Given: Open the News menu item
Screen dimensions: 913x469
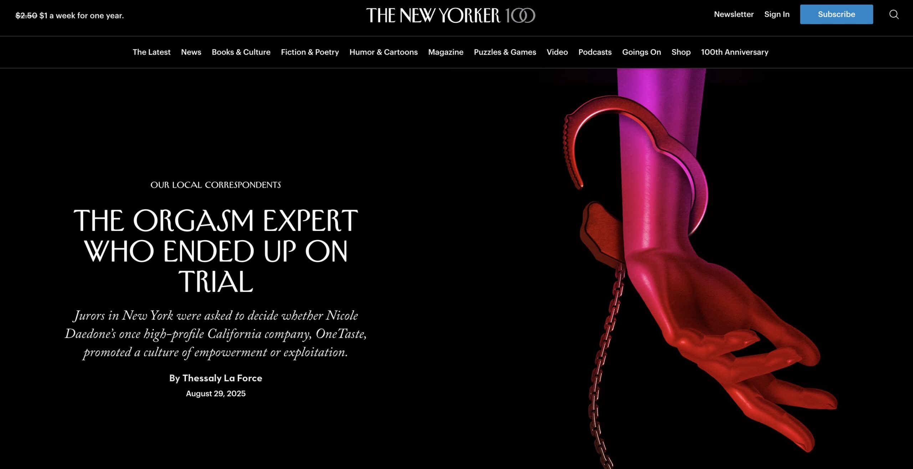Looking at the screenshot, I should point(191,52).
